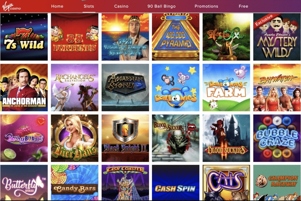Play the Balloonies Farm game
The image size is (301, 201).
226,88
